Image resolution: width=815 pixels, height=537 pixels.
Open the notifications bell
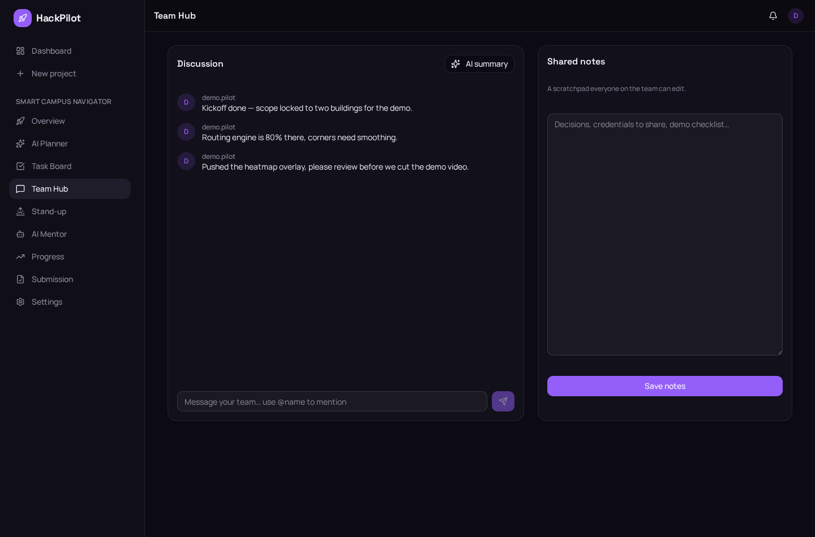[x=773, y=16]
